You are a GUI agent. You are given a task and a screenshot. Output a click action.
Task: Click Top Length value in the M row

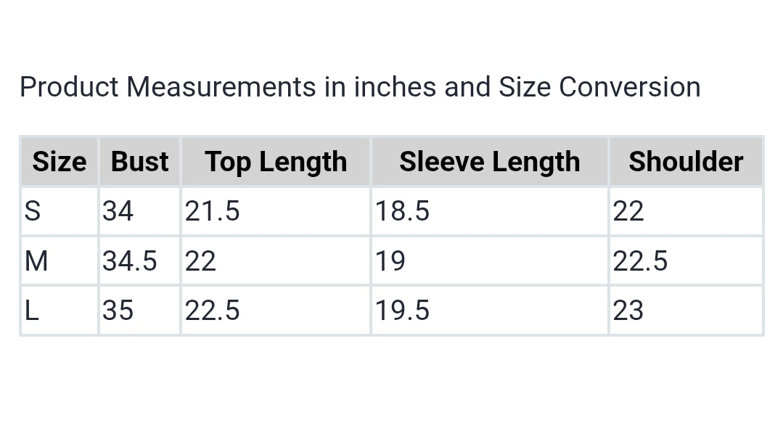pos(200,260)
